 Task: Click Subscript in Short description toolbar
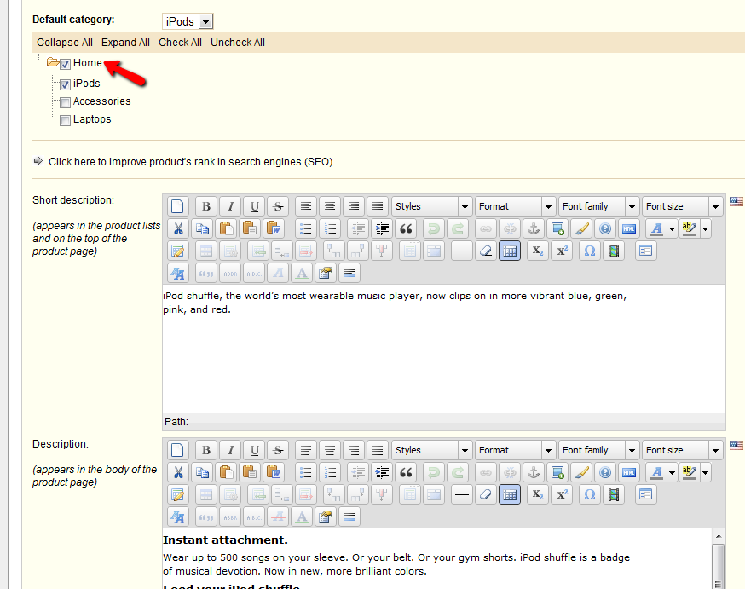537,251
